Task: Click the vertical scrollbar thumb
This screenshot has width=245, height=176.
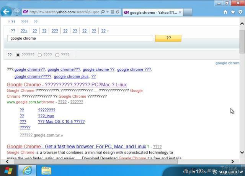Action: 242,42
